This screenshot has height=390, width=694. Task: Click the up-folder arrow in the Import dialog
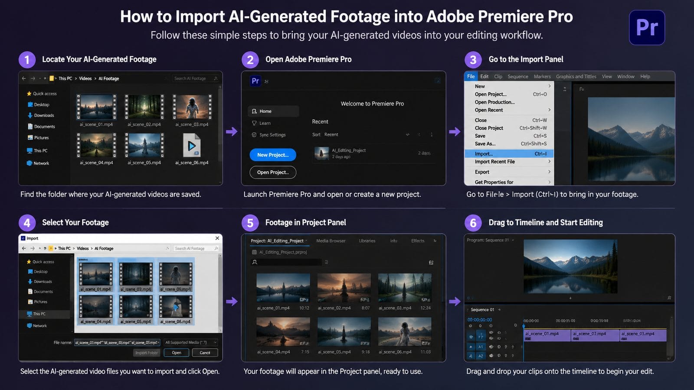45,248
